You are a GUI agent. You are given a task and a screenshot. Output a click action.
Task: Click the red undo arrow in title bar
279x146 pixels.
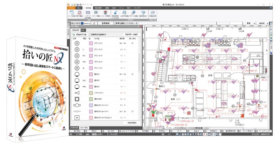pos(83,4)
